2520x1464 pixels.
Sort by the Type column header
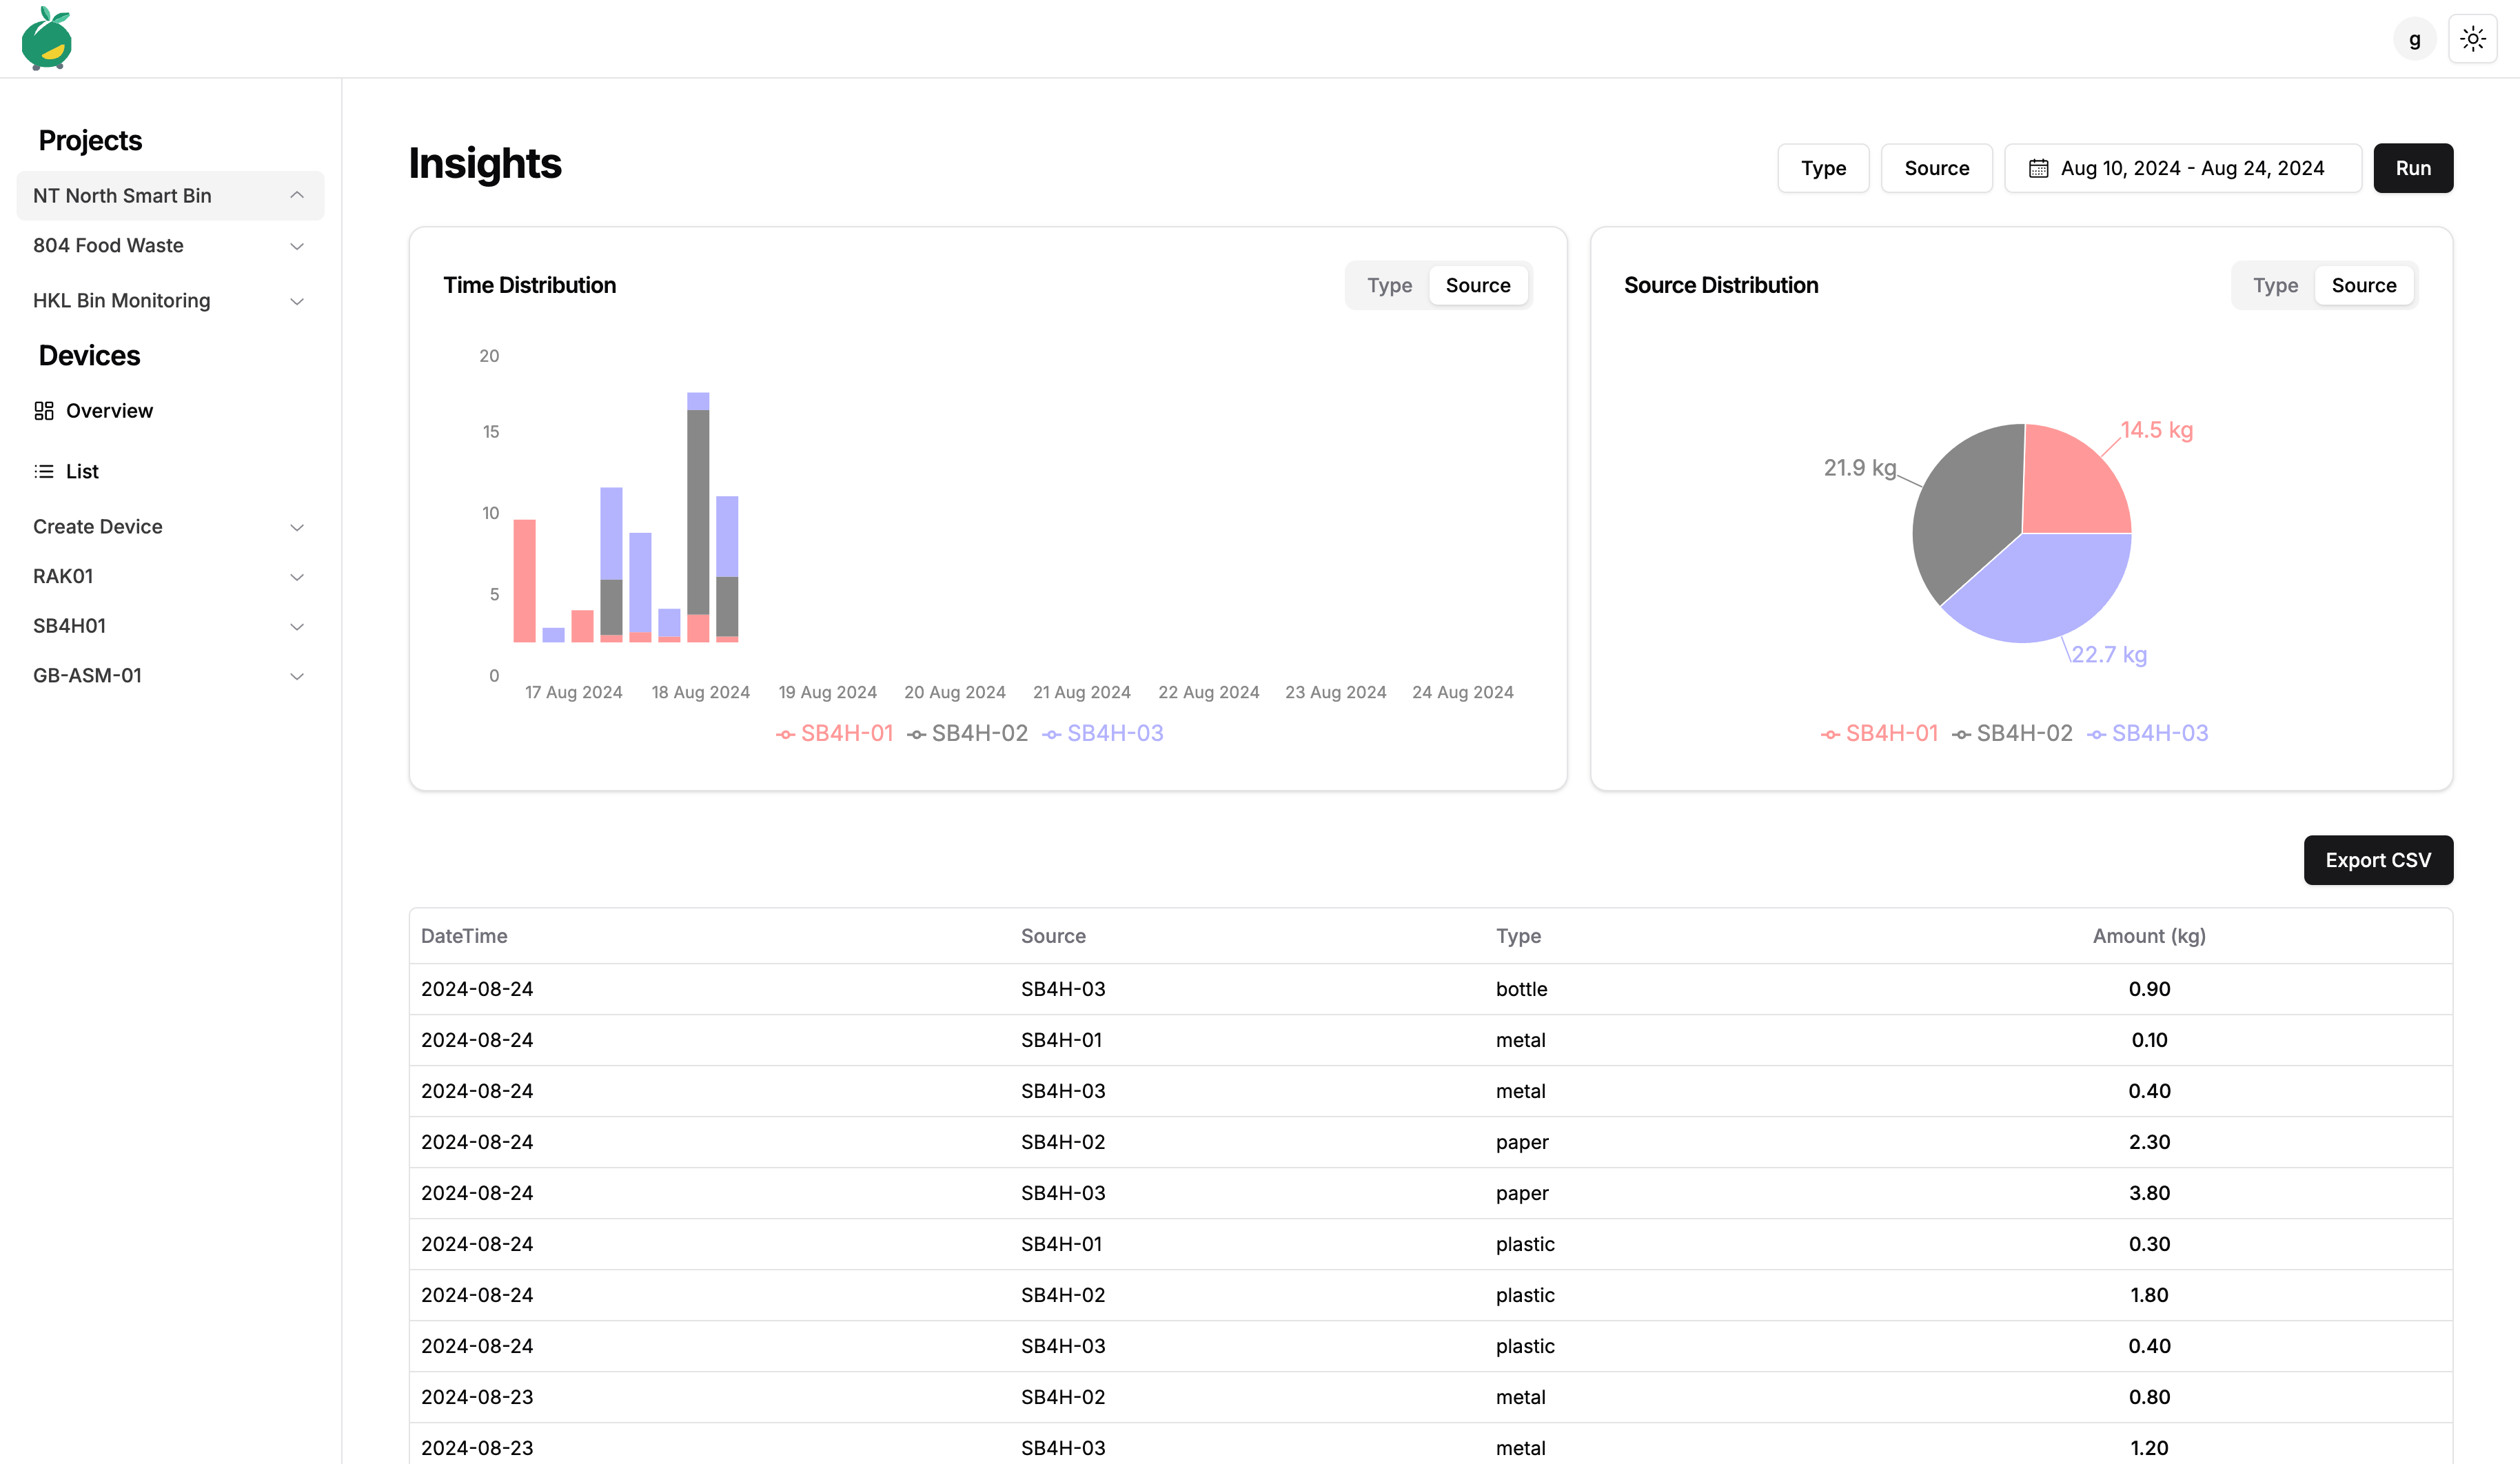click(x=1518, y=936)
